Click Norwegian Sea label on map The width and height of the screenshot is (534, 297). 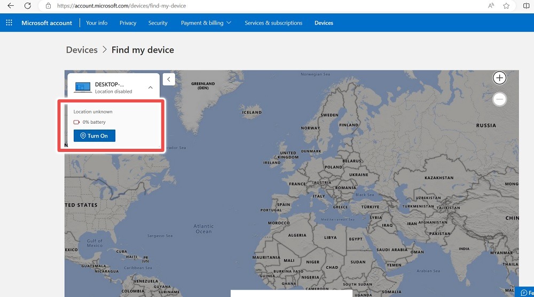(316, 74)
